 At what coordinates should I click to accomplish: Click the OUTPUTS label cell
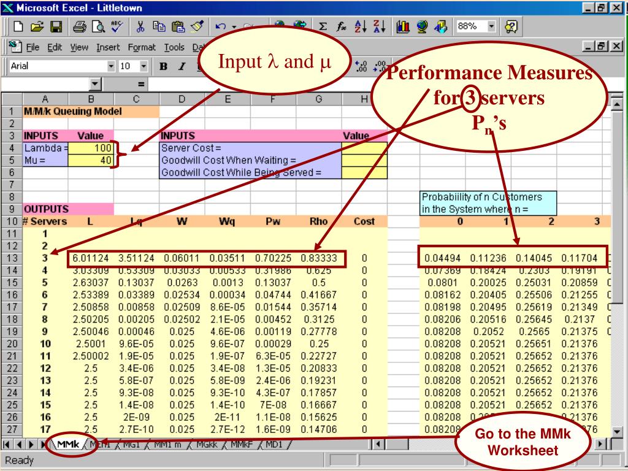pos(68,209)
